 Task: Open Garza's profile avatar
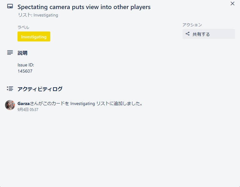click(x=10, y=105)
